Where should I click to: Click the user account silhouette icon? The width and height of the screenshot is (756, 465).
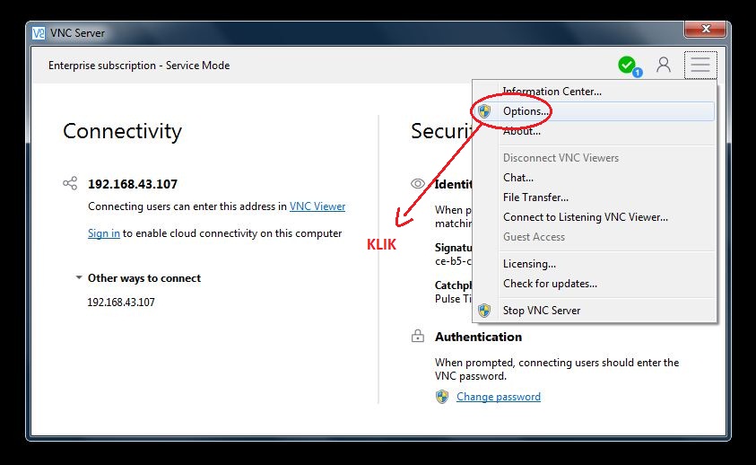[664, 65]
